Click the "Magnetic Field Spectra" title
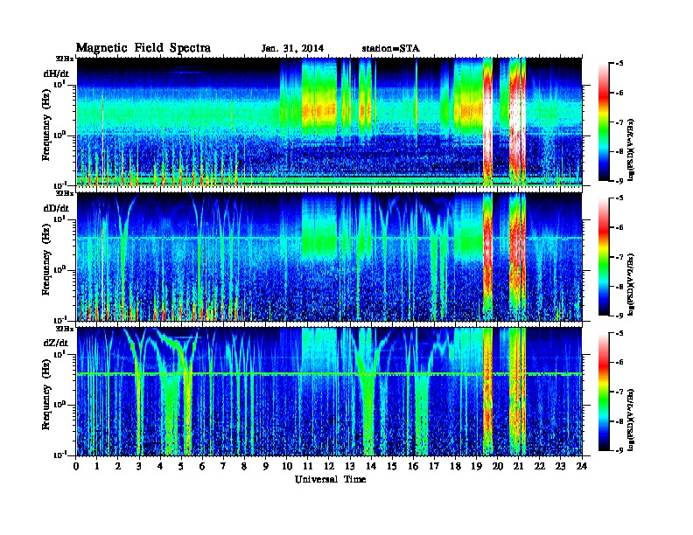This screenshot has height=535, width=693. 143,48
